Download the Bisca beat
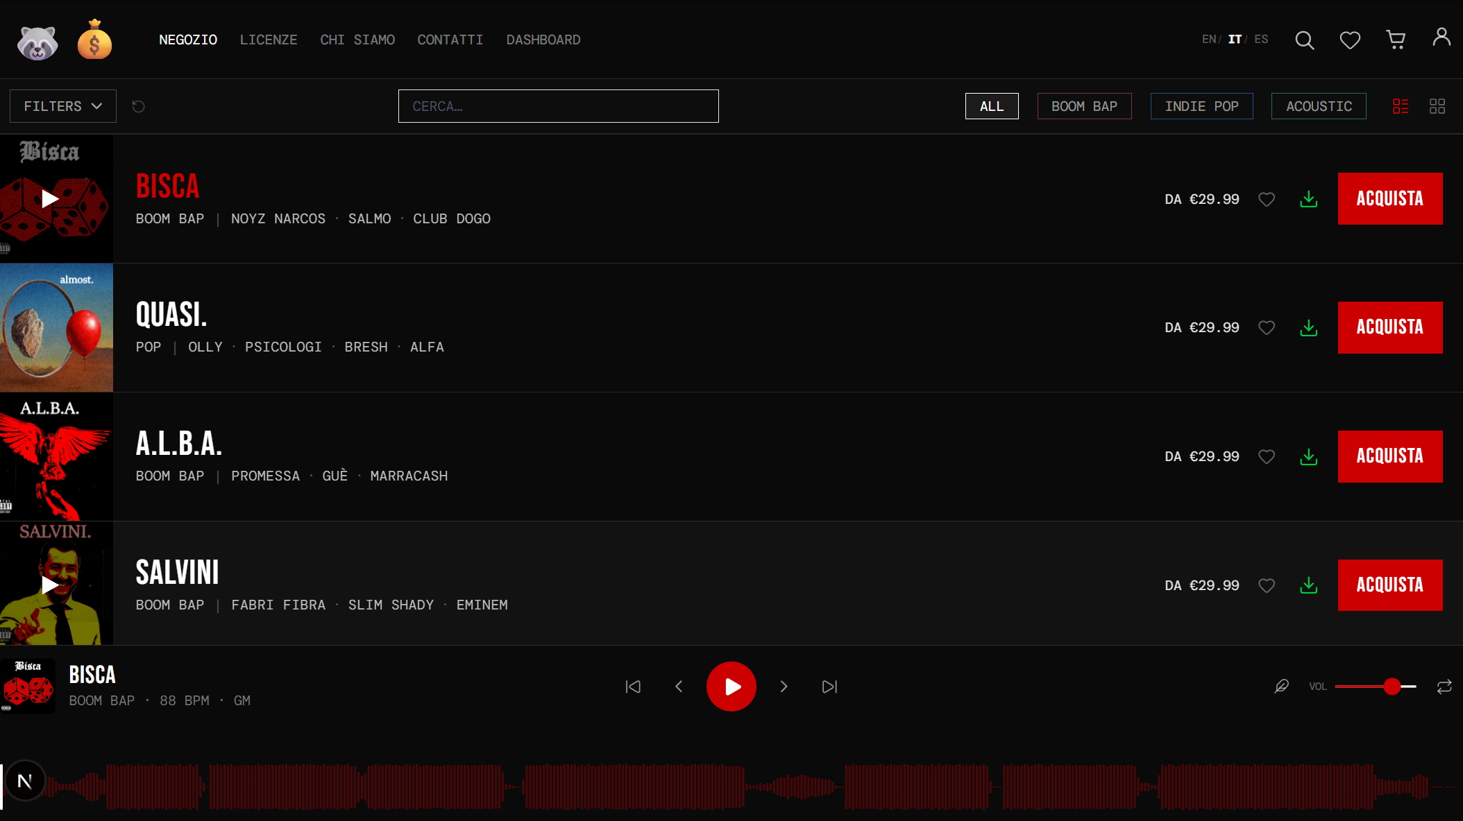 (1309, 199)
